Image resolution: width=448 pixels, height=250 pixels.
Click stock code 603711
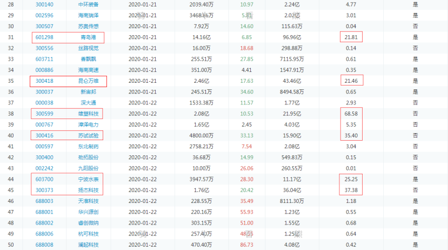44,59
